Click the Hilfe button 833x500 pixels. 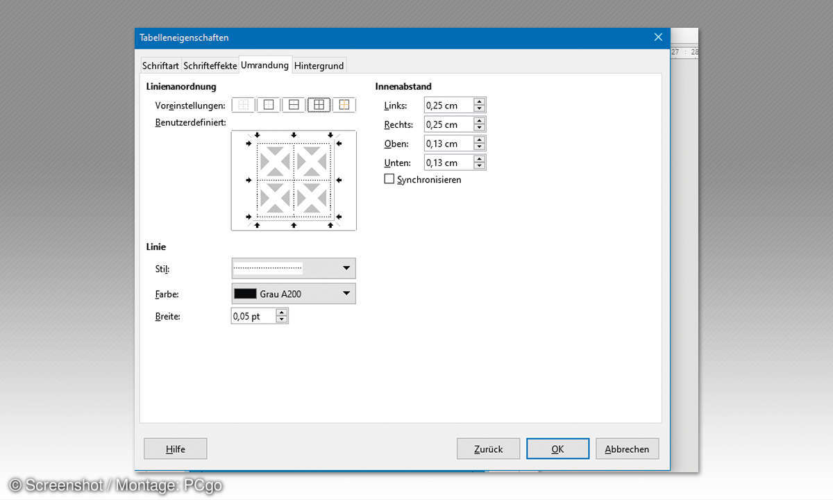(176, 449)
